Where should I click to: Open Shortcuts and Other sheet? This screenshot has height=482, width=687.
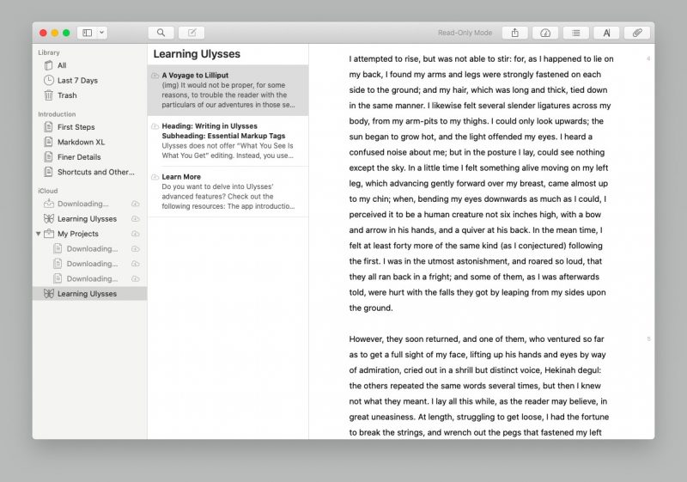pos(90,172)
